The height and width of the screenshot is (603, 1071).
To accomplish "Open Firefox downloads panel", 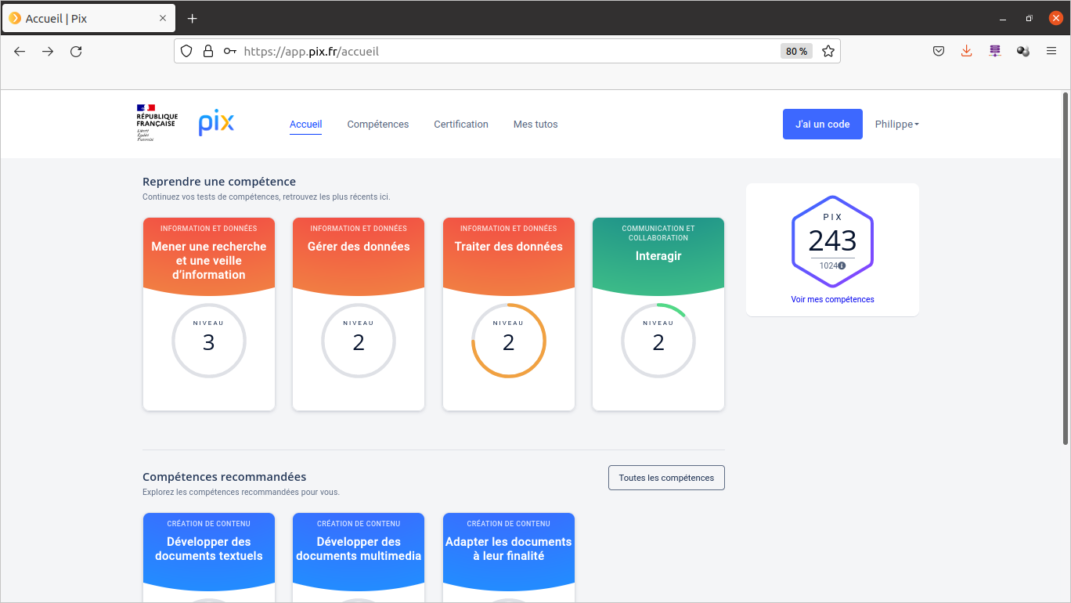I will (966, 52).
